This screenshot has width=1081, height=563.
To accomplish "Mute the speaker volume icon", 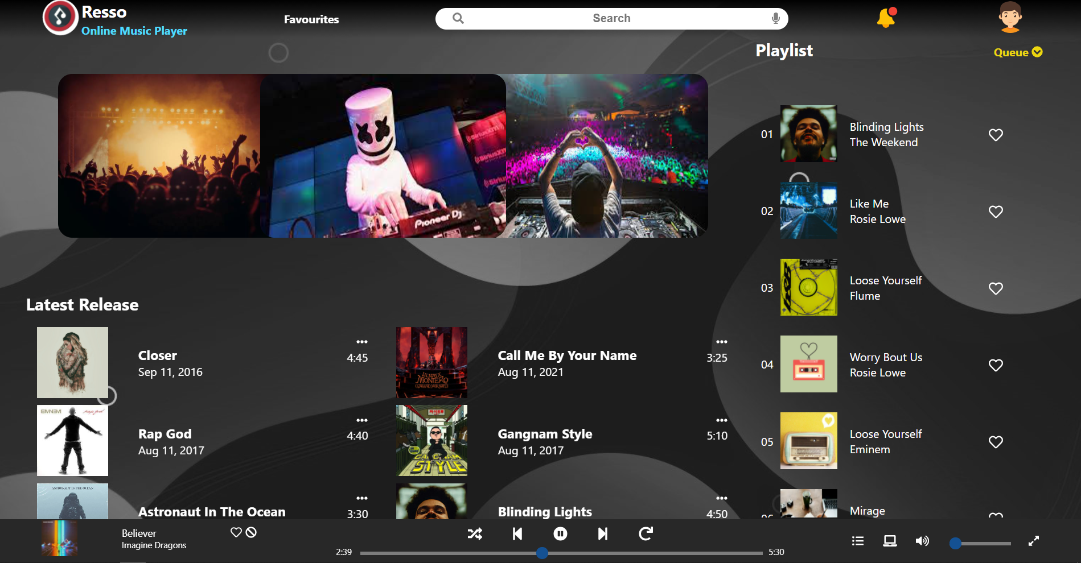I will pyautogui.click(x=922, y=541).
